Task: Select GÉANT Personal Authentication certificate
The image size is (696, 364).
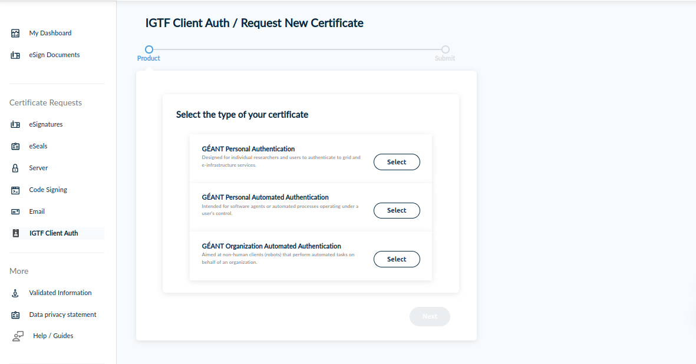Action: [397, 162]
